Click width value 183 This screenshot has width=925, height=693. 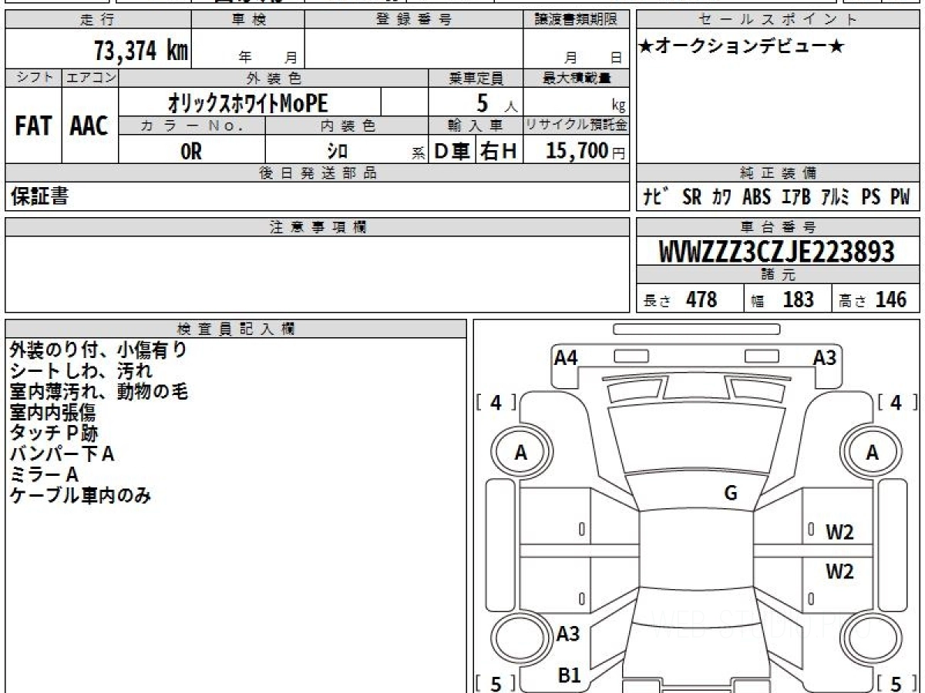798,300
